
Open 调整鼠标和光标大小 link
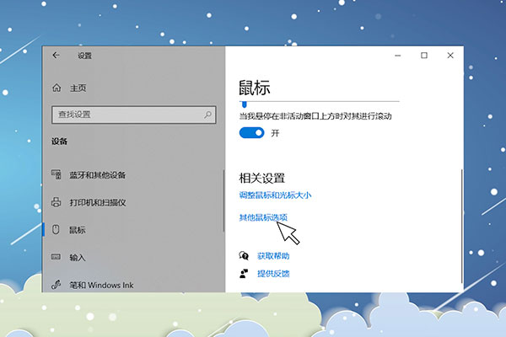tap(275, 195)
